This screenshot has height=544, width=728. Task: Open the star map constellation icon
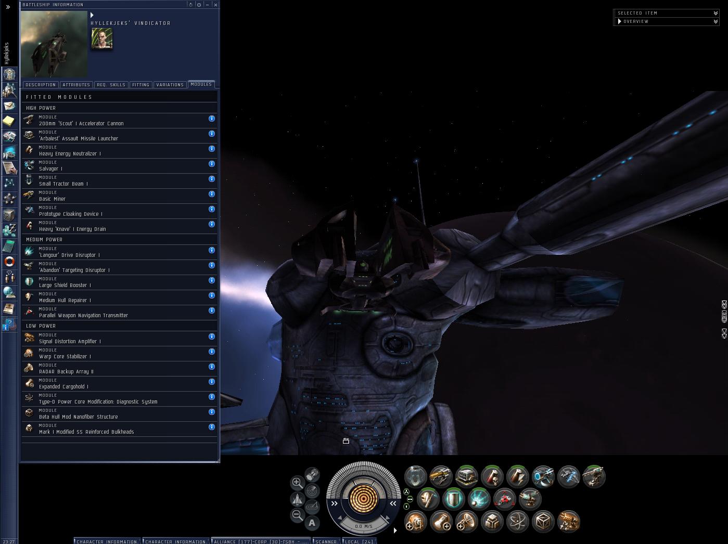click(9, 183)
